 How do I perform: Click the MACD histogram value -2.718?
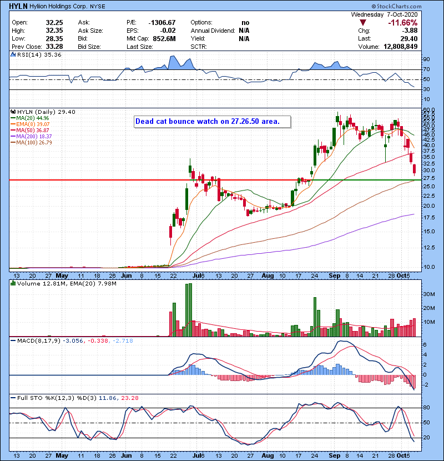click(123, 341)
